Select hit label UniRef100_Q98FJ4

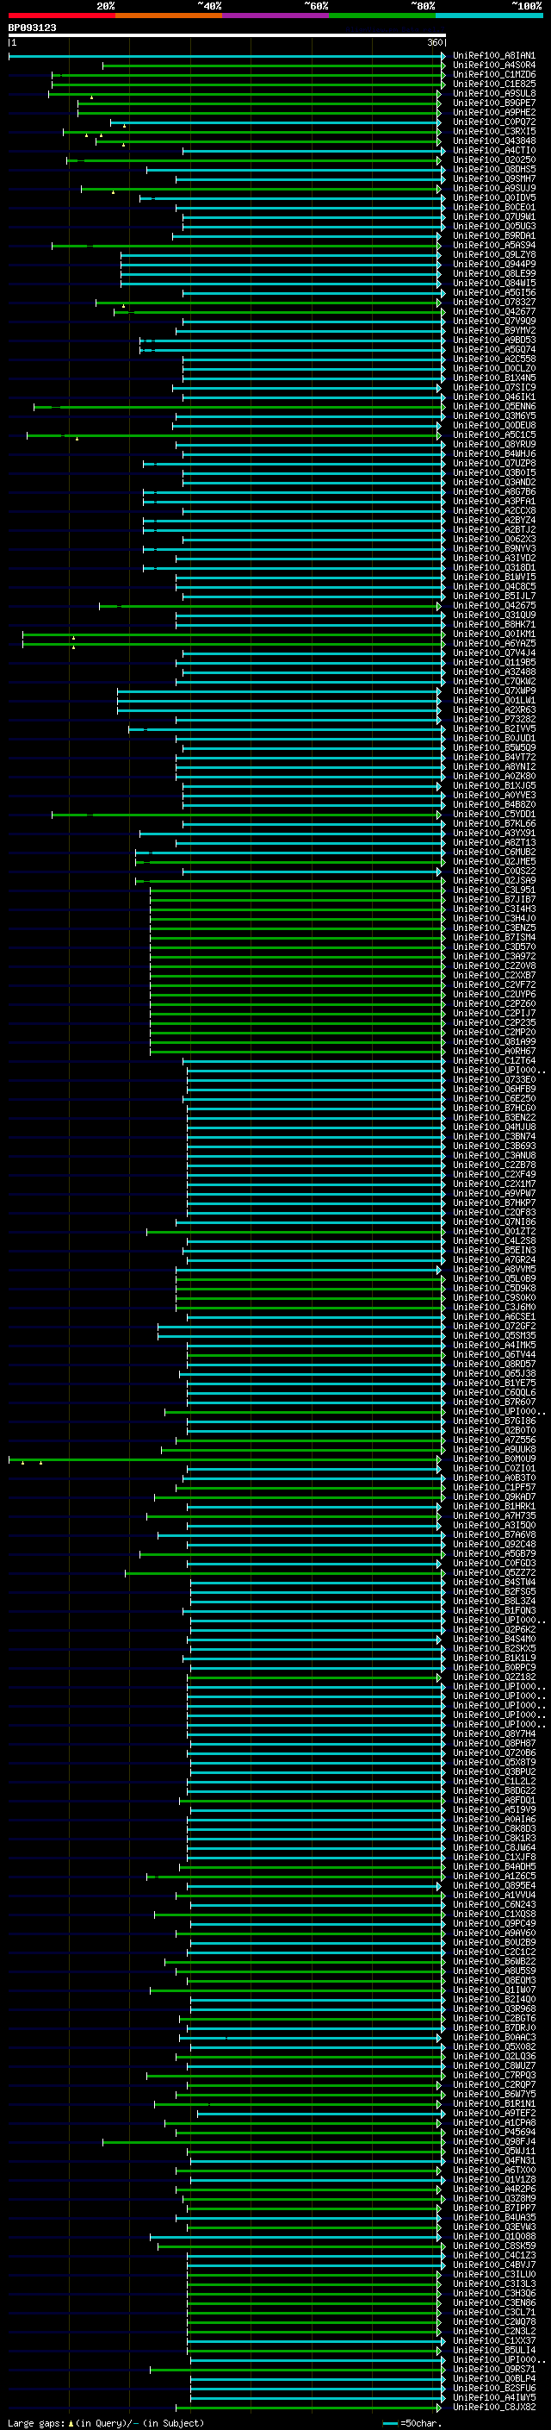493,2141
